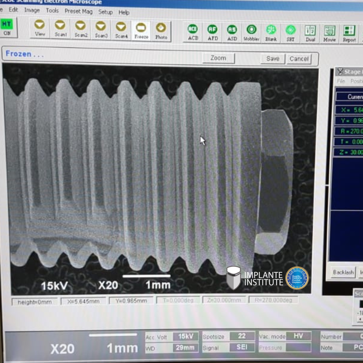This screenshot has height=363, width=363.
Task: Run ACB auto contrast brightness
Action: pyautogui.click(x=193, y=33)
